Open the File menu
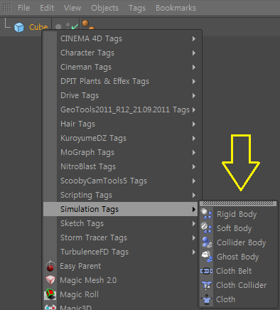This screenshot has width=280, height=310. coord(23,8)
